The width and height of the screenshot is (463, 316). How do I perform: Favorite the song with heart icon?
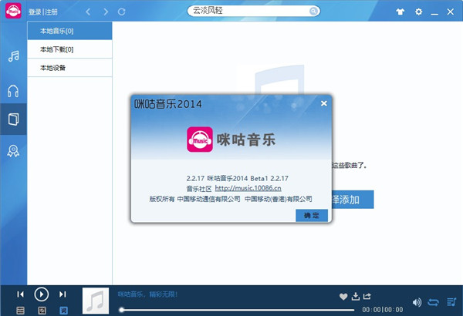(343, 297)
